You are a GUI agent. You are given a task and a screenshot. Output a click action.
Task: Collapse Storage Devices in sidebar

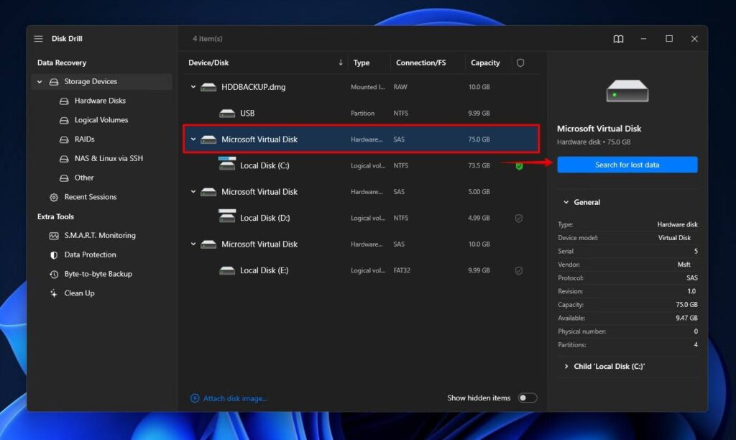point(40,82)
